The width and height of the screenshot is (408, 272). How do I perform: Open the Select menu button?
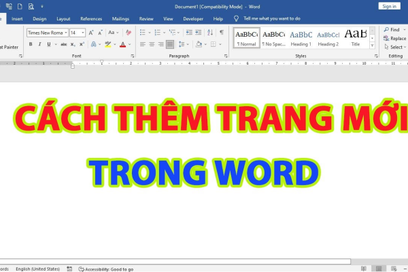pyautogui.click(x=395, y=47)
